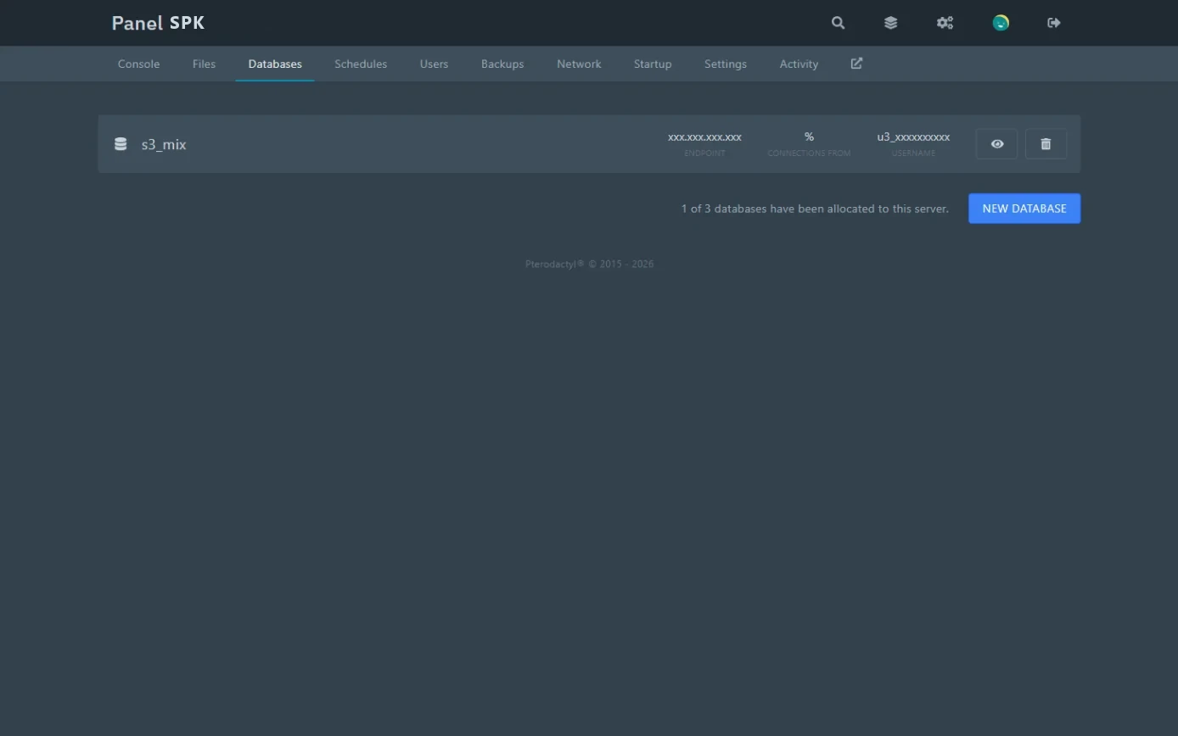The width and height of the screenshot is (1178, 736).
Task: Open the Startup tab
Action: pyautogui.click(x=653, y=64)
